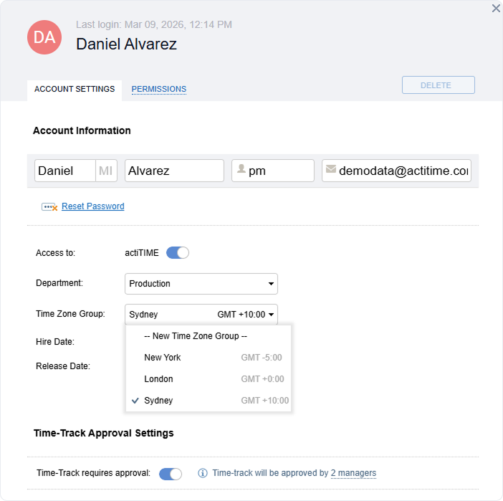Turn off Time-Track requires approval switch
The width and height of the screenshot is (503, 501).
tap(171, 473)
